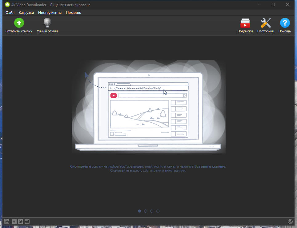297x228 pixels.
Task: Open Twitter bird icon in status bar
Action: click(20, 221)
